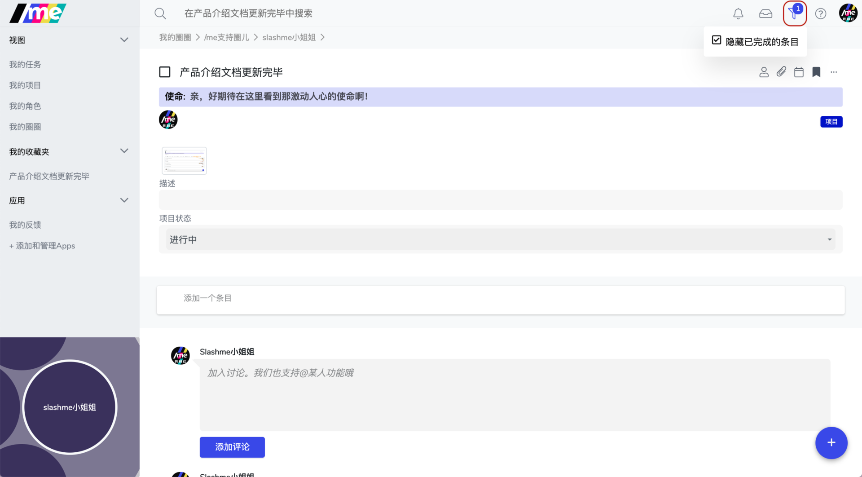The height and width of the screenshot is (477, 862).
Task: Open 我的任务 in sidebar
Action: click(25, 64)
